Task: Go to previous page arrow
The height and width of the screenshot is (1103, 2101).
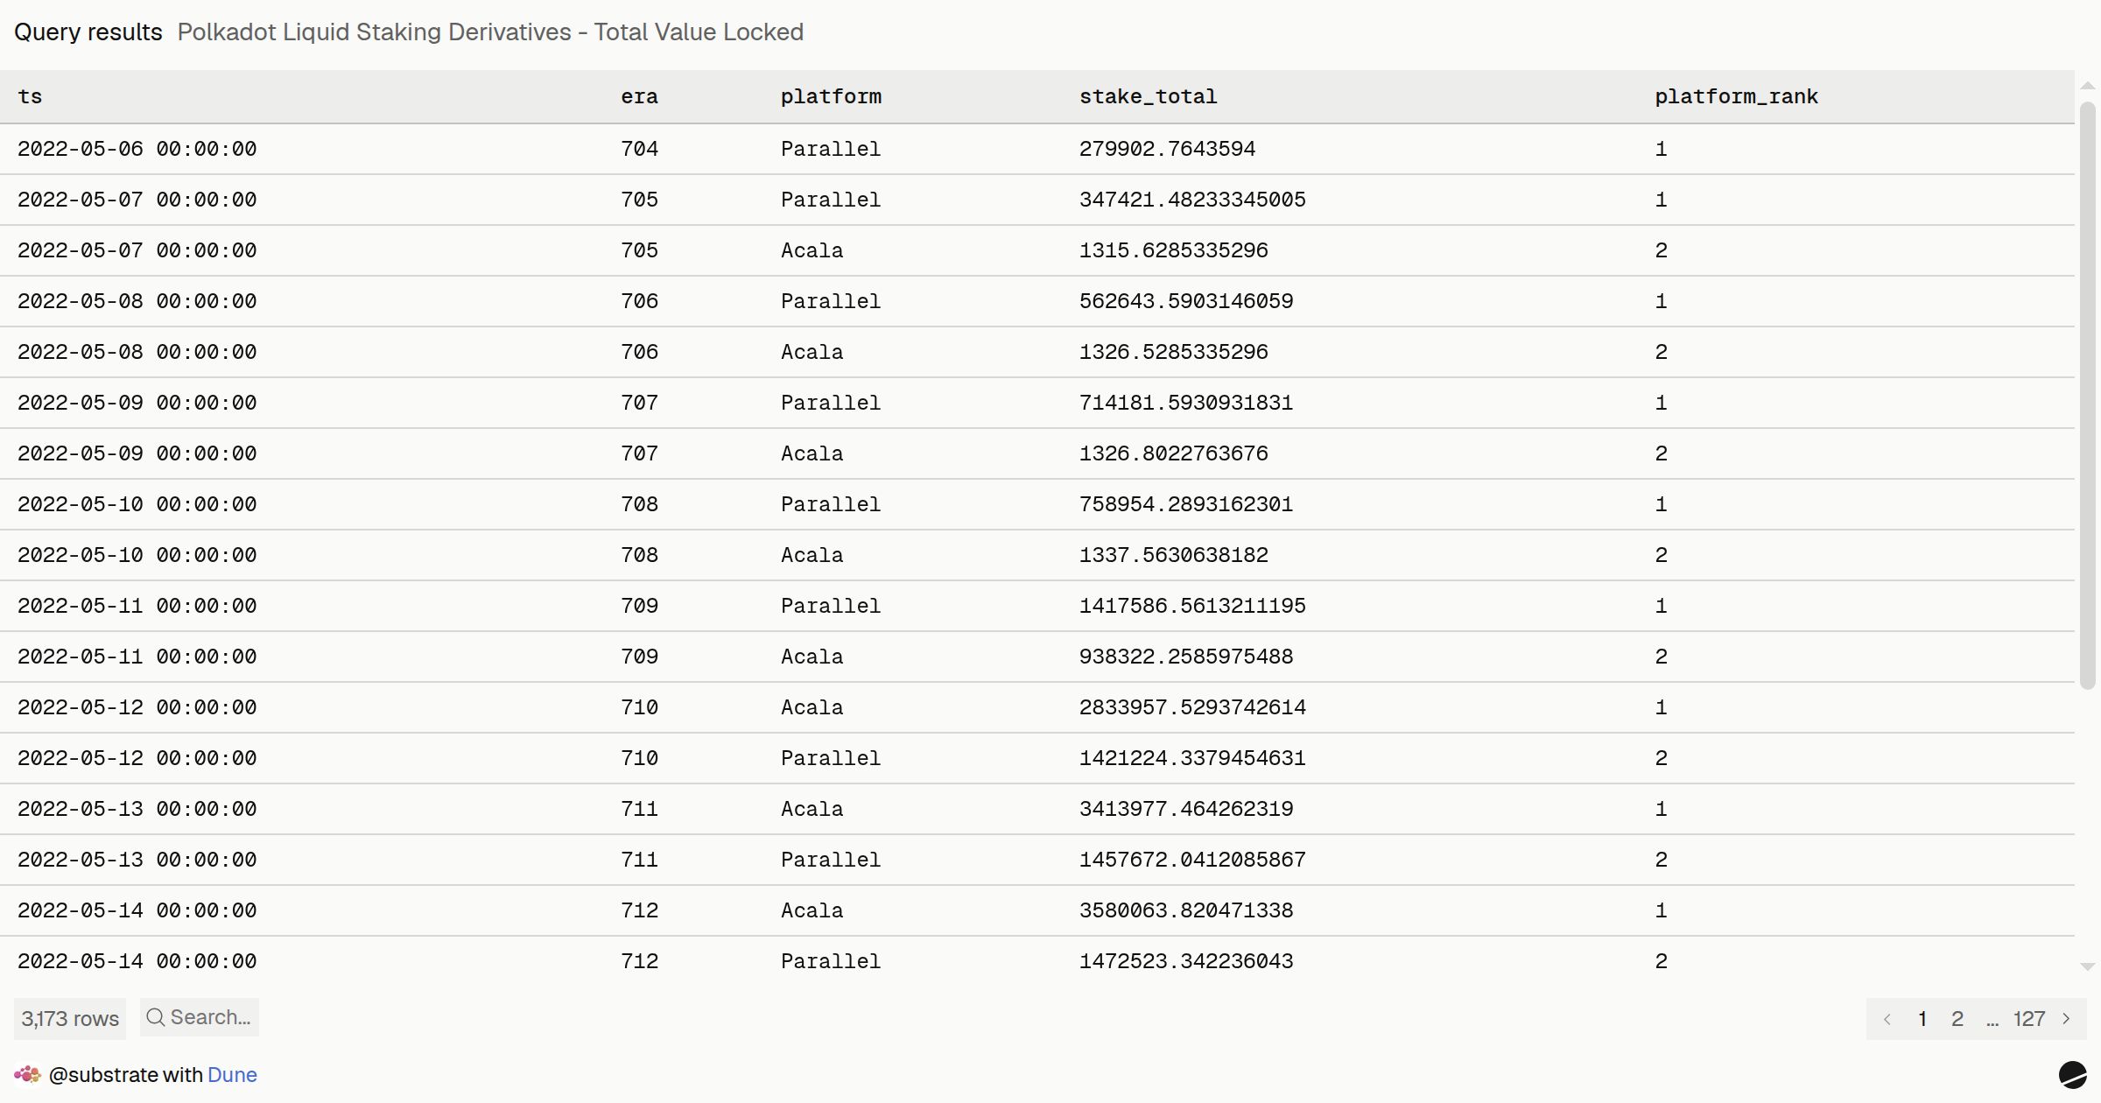Action: (1887, 1019)
